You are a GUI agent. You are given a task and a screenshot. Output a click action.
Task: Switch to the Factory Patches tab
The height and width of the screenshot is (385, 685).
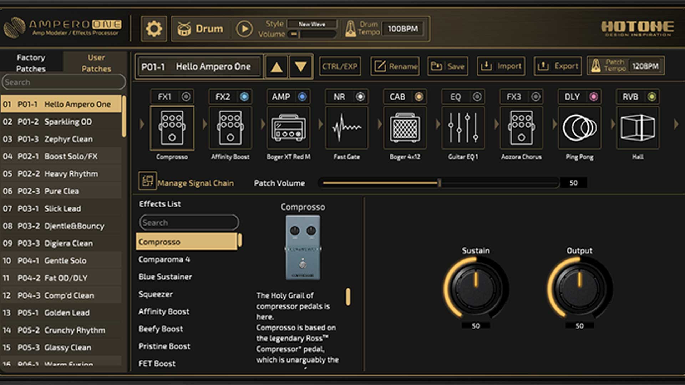click(31, 63)
